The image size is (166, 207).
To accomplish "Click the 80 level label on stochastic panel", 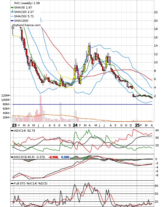I will [156, 186].
